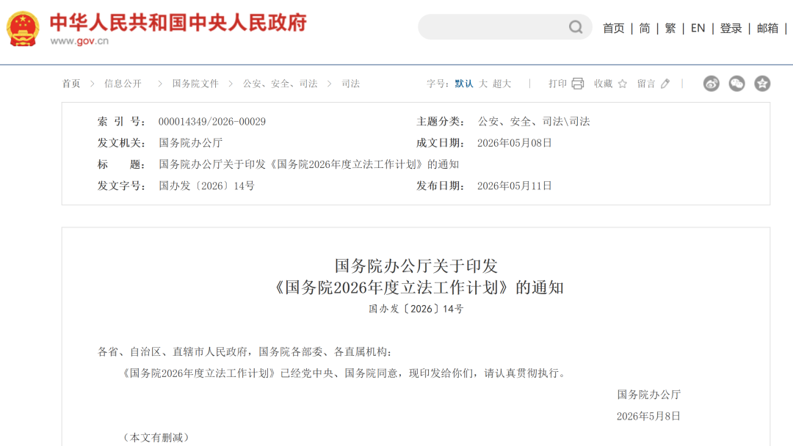Click the metadata title row text

click(309, 164)
